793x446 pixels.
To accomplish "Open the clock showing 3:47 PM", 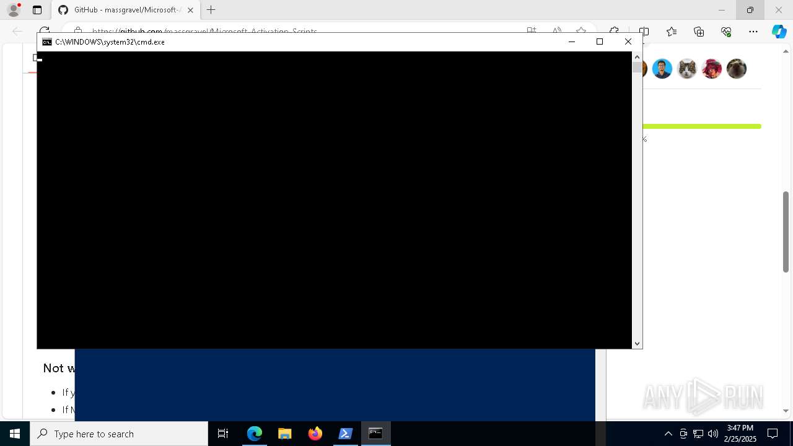I will tap(740, 434).
